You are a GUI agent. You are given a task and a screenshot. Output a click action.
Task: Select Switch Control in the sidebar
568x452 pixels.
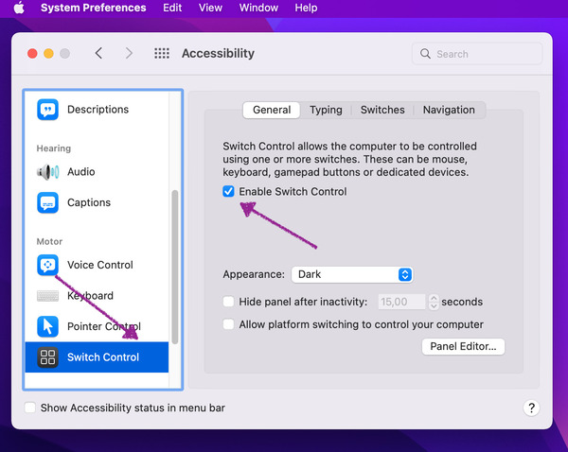point(97,357)
